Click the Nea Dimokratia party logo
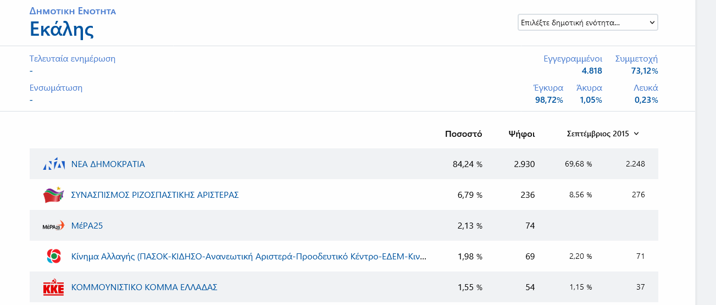Image resolution: width=716 pixels, height=305 pixels. 54,164
